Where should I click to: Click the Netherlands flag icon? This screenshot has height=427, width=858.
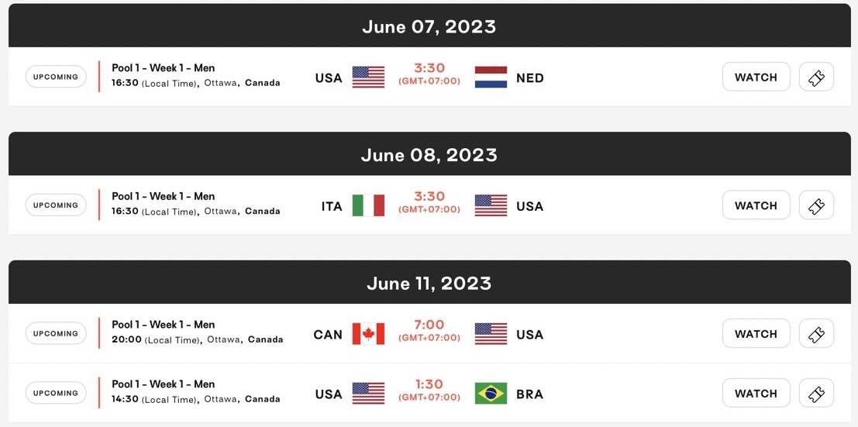pyautogui.click(x=491, y=77)
